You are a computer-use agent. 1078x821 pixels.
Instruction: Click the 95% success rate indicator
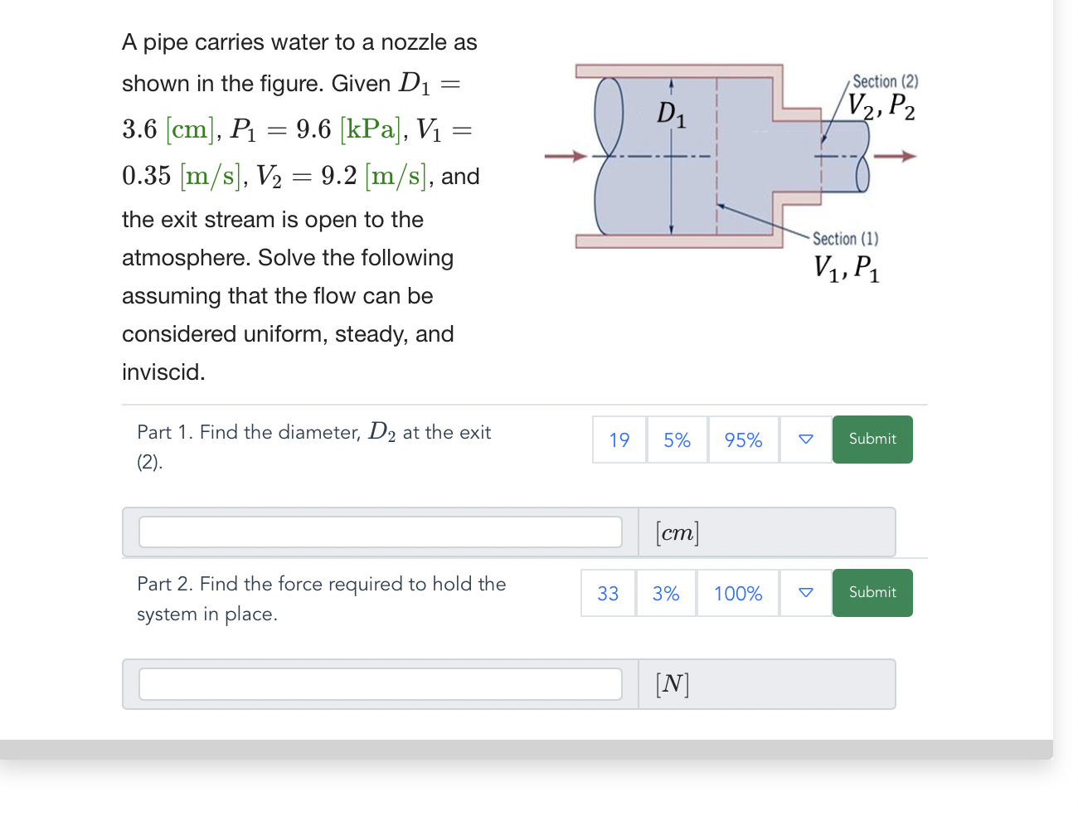[x=742, y=440]
